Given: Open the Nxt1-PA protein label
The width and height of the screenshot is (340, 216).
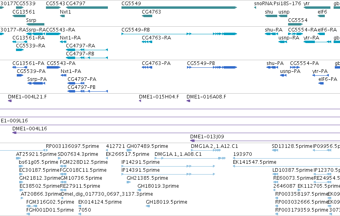Looking at the screenshot, I should pos(71,71).
